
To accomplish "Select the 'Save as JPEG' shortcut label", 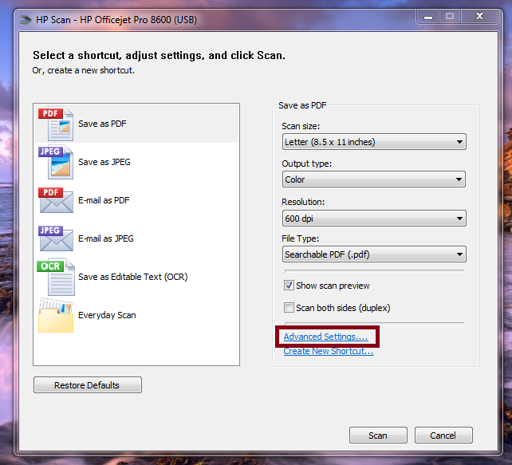I will (104, 162).
